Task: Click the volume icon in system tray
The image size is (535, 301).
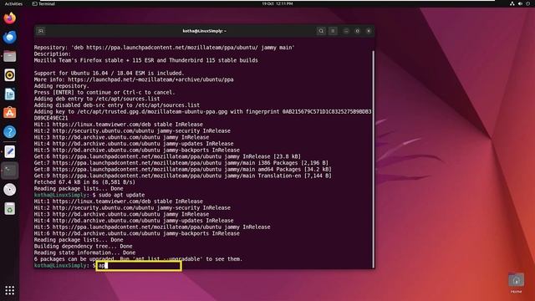Action: tap(520, 3)
